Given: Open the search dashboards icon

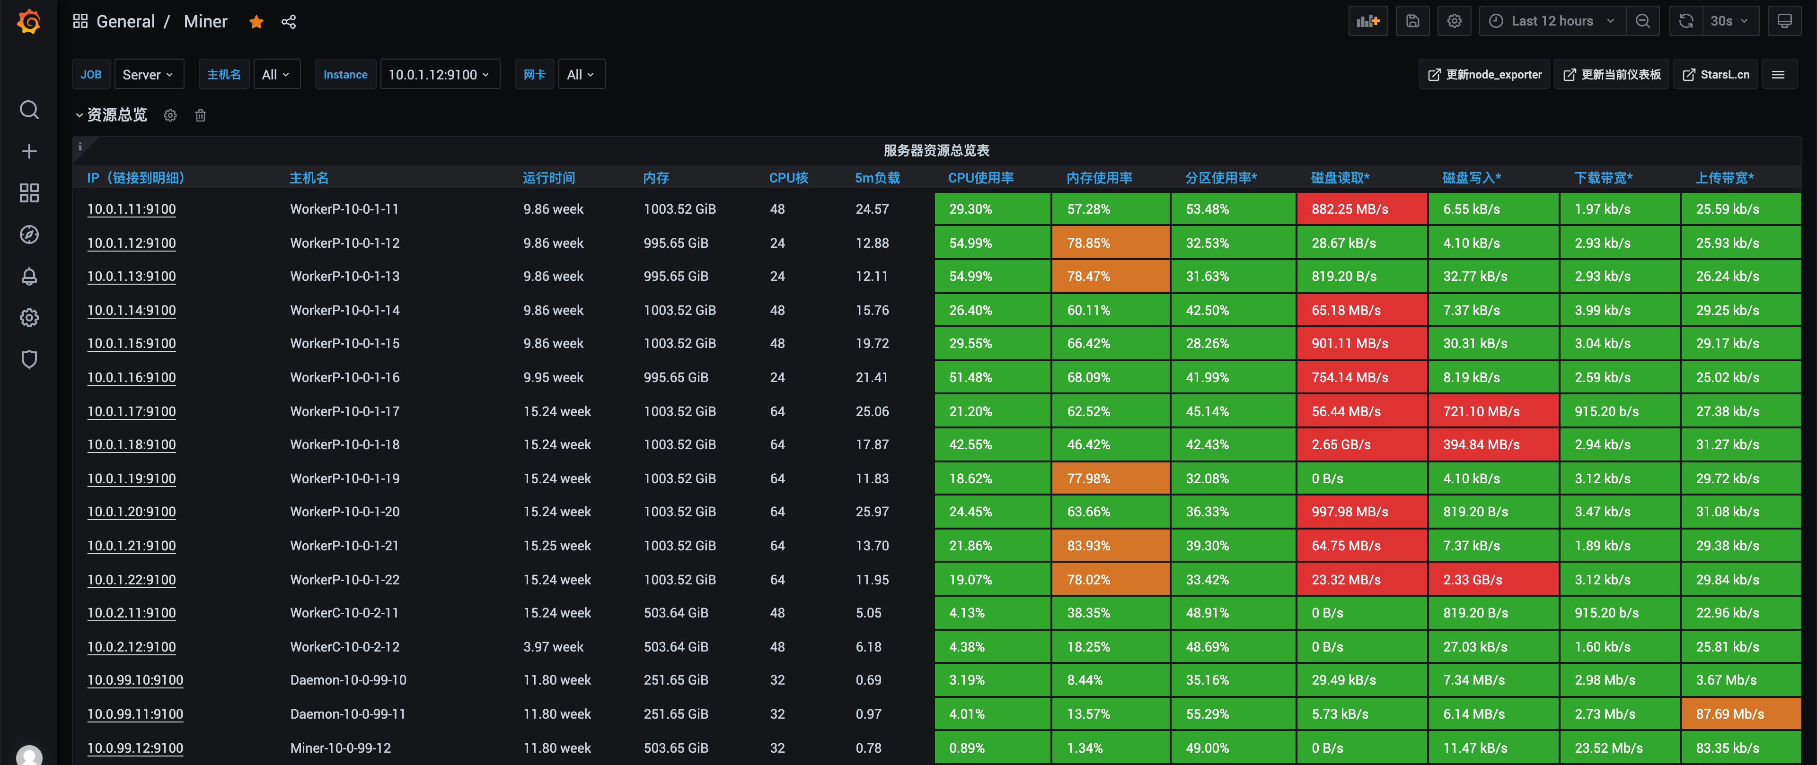Looking at the screenshot, I should point(29,110).
